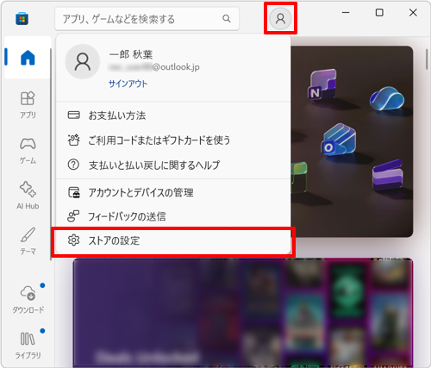Image resolution: width=431 pixels, height=368 pixels.
Task: Click the account and device management icon
Action: [73, 192]
